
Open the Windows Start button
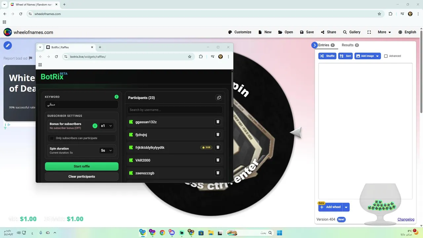279,233
